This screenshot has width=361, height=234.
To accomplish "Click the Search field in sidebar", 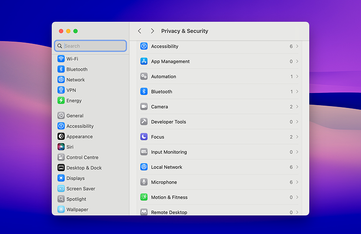I will click(90, 46).
